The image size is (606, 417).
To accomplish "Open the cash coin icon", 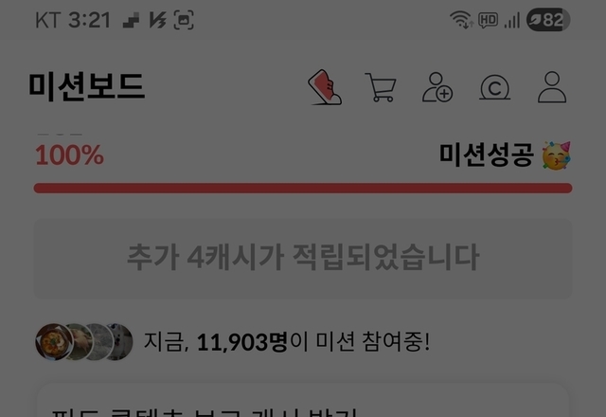I will [x=494, y=87].
